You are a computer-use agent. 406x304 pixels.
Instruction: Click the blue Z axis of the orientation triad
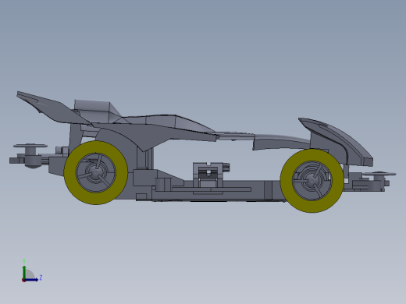coord(32,280)
